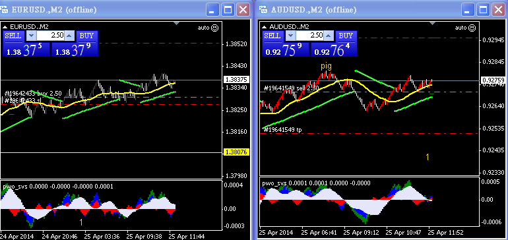The width and height of the screenshot is (508, 240).
Task: Collapse AUDUSD one-click trading panel triangle
Action: click(x=265, y=27)
